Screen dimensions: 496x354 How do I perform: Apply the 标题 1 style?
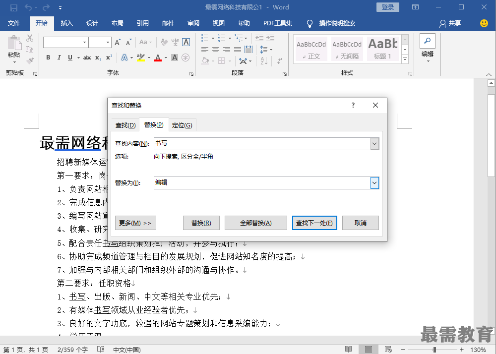383,48
